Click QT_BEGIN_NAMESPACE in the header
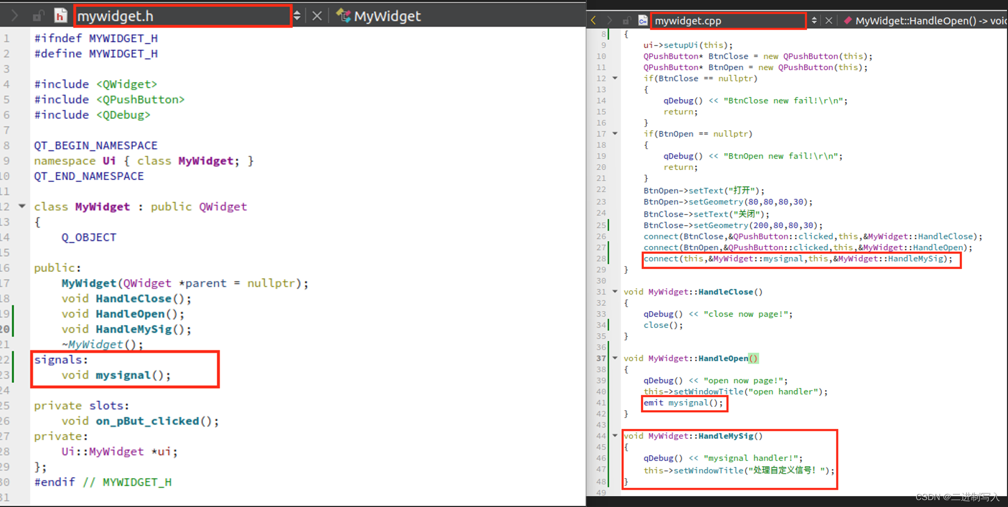This screenshot has height=507, width=1008. pos(96,146)
